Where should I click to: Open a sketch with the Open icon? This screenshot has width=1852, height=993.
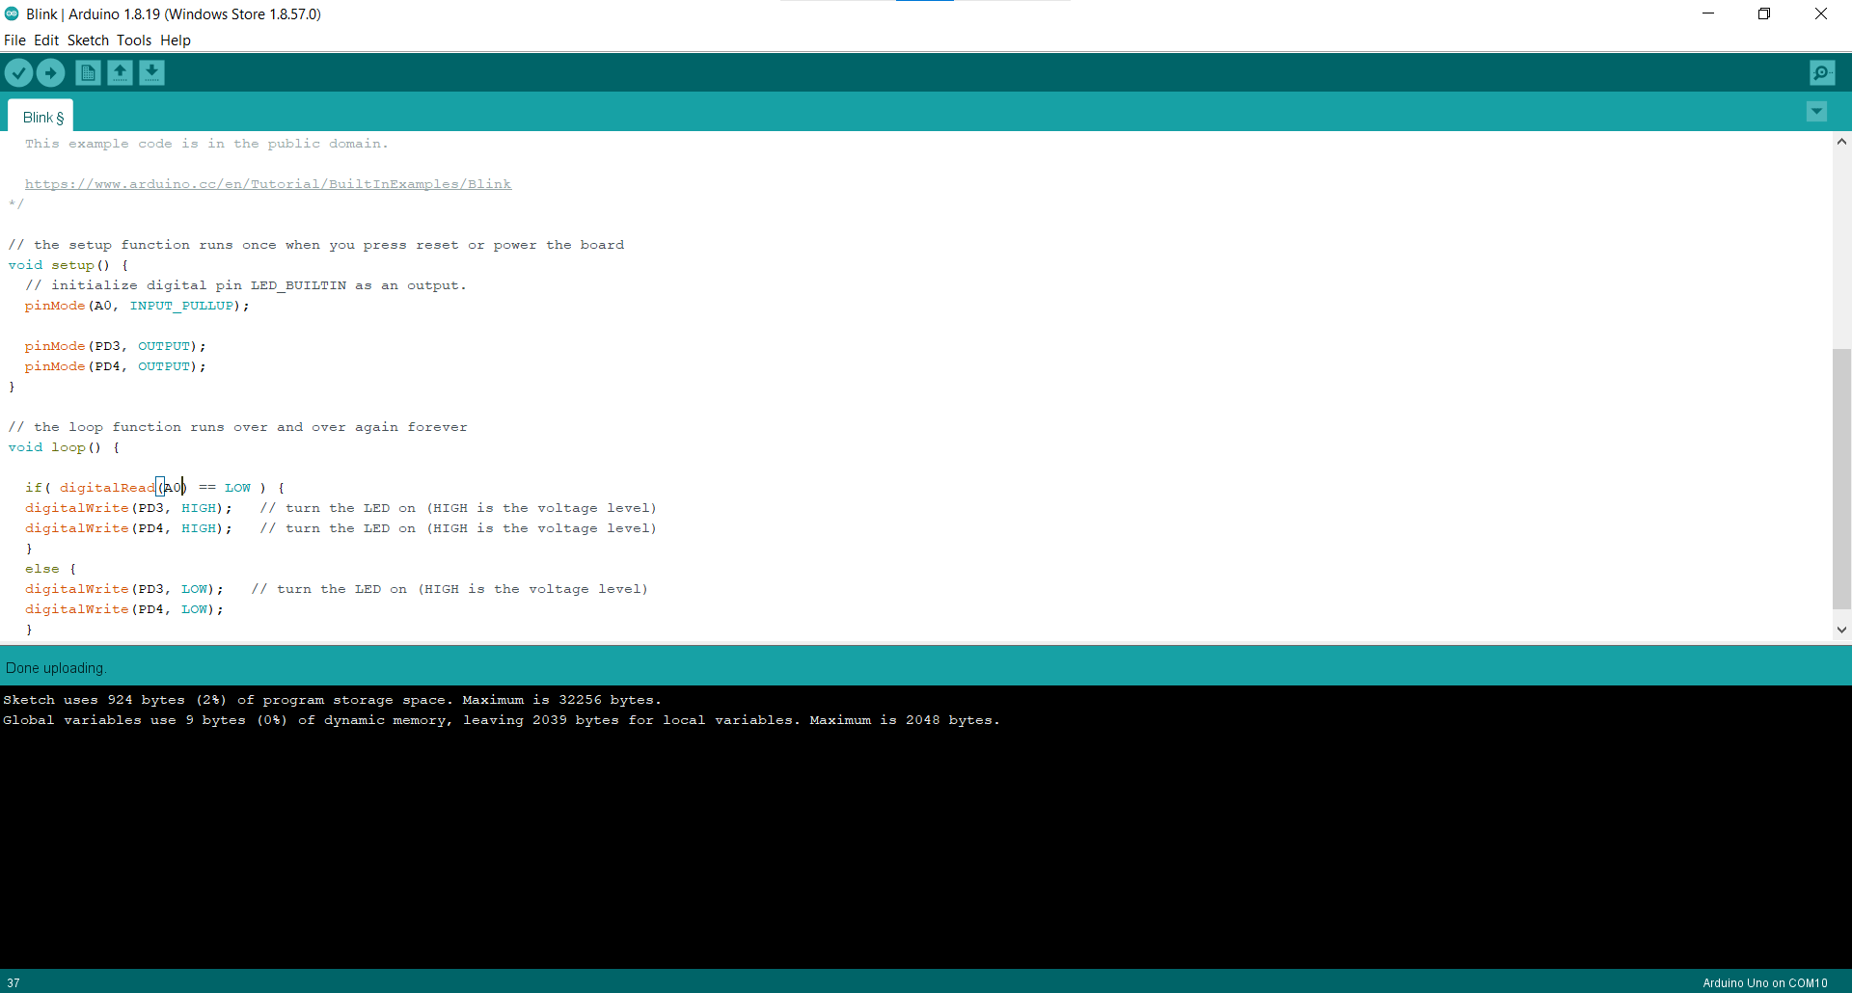point(120,72)
